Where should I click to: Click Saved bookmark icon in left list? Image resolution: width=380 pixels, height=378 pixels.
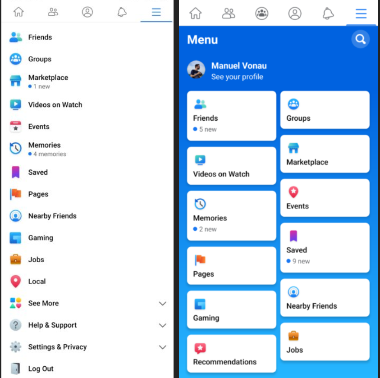point(15,172)
